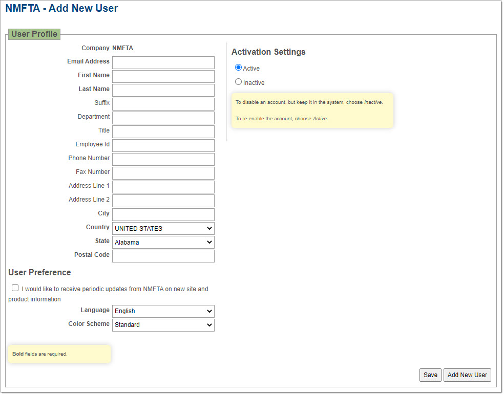
Task: Select the Inactive radio button
Action: [238, 82]
